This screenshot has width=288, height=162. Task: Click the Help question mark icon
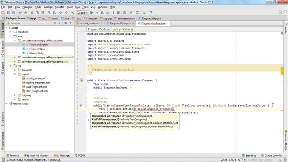point(151,13)
